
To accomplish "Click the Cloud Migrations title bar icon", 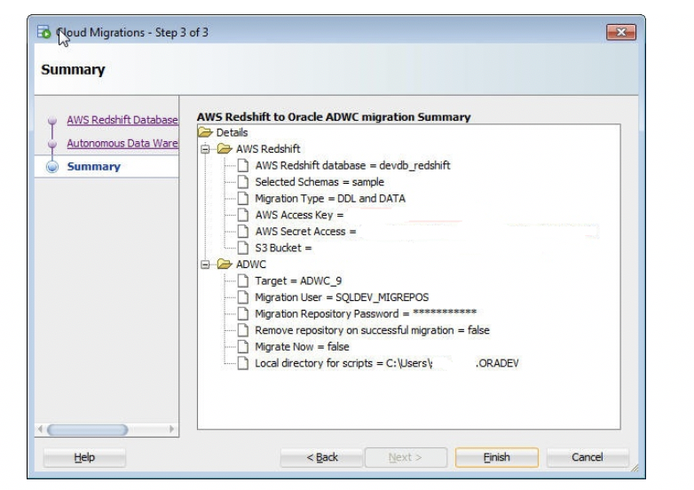I will (x=43, y=32).
